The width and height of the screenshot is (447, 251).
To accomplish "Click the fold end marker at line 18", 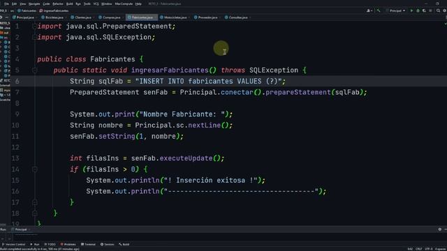I will pyautogui.click(x=34, y=213).
